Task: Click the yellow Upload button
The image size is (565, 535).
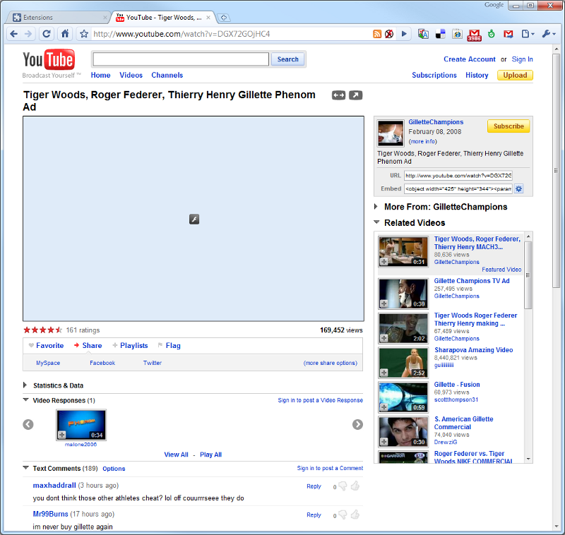Action: point(515,75)
